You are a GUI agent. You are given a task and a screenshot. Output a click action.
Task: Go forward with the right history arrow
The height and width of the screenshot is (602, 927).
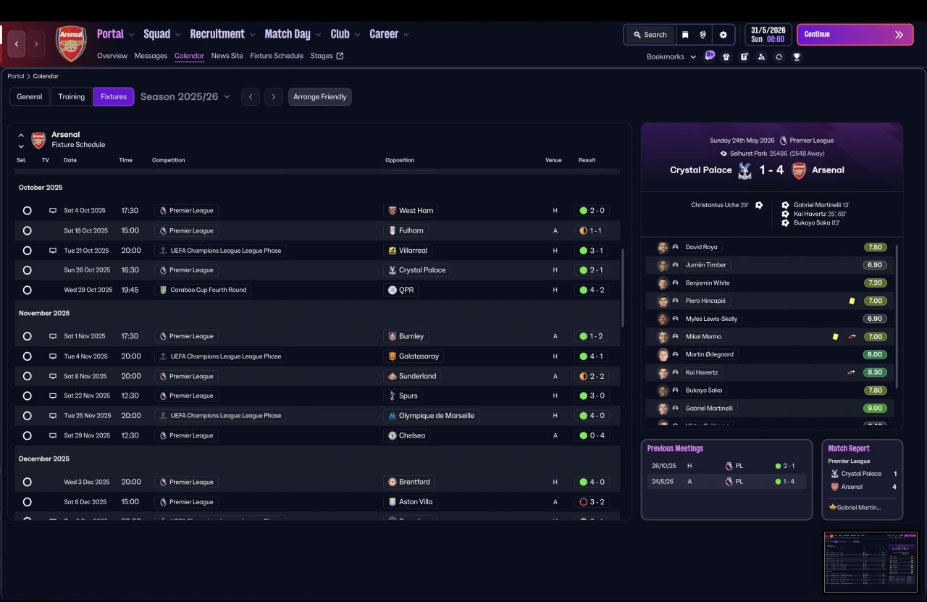click(x=36, y=44)
